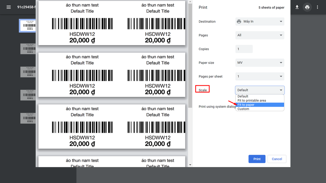
Task: Select the third page thumbnail in sidebar
Action: coord(28,72)
